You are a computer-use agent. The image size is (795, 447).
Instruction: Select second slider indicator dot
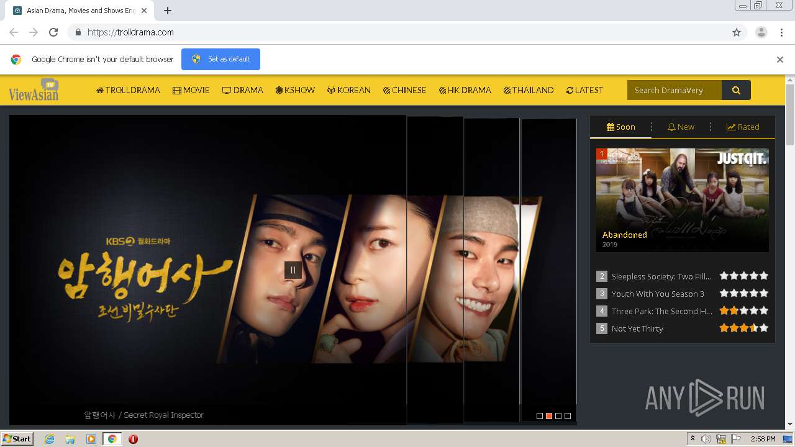[549, 416]
